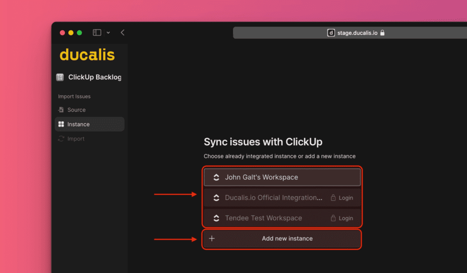Open the Source step in sidebar
Viewport: 467px width, 273px height.
pyautogui.click(x=90, y=110)
